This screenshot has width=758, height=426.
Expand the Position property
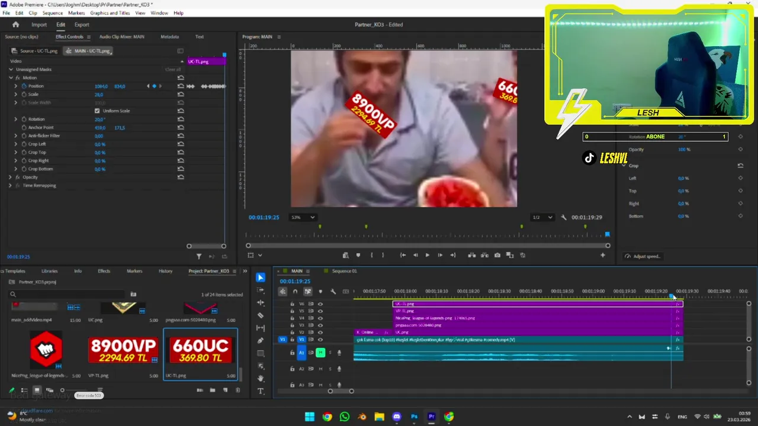[16, 86]
